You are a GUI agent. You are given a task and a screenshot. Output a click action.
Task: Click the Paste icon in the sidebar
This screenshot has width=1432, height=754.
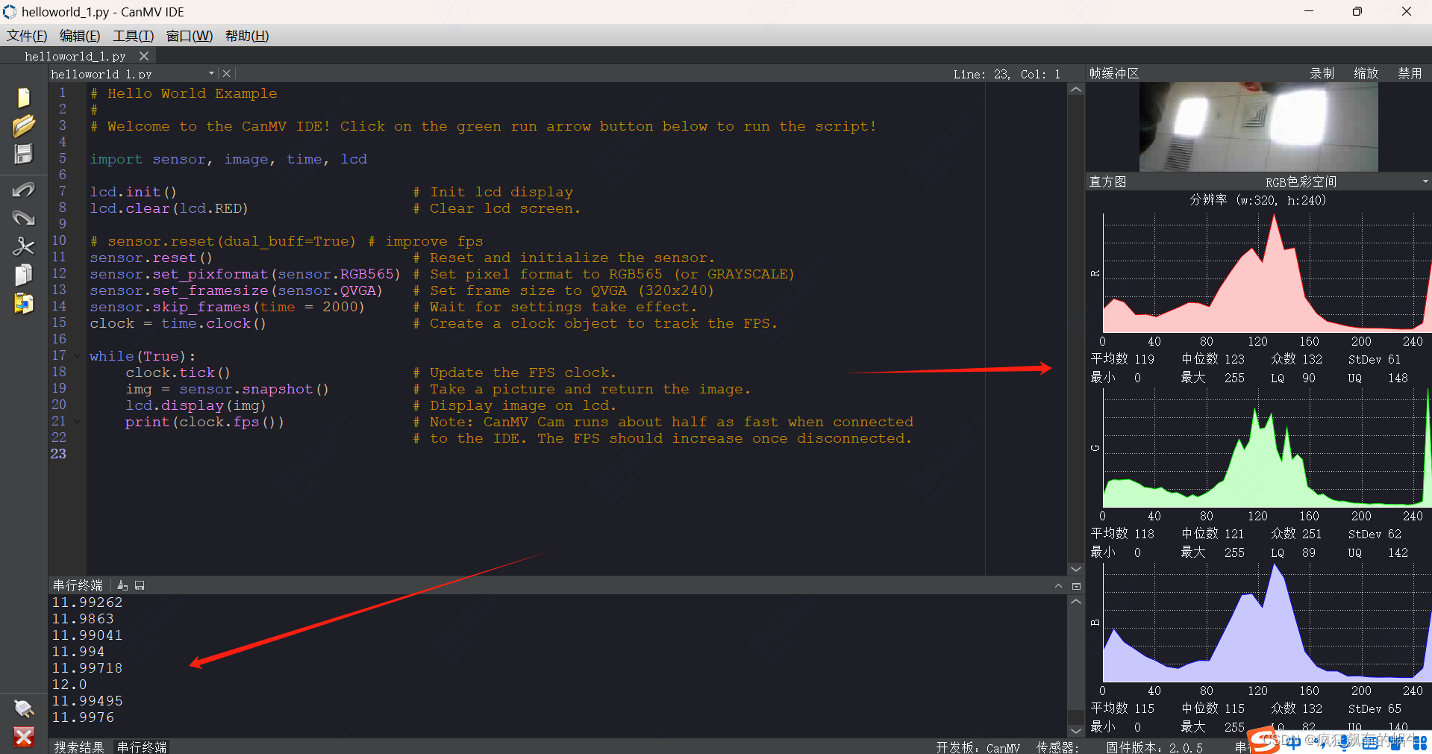point(23,304)
